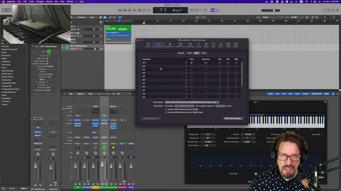Click highlighted green channel icon in mixer
Image resolution: width=341 pixels, height=191 pixels.
pyautogui.click(x=104, y=147)
